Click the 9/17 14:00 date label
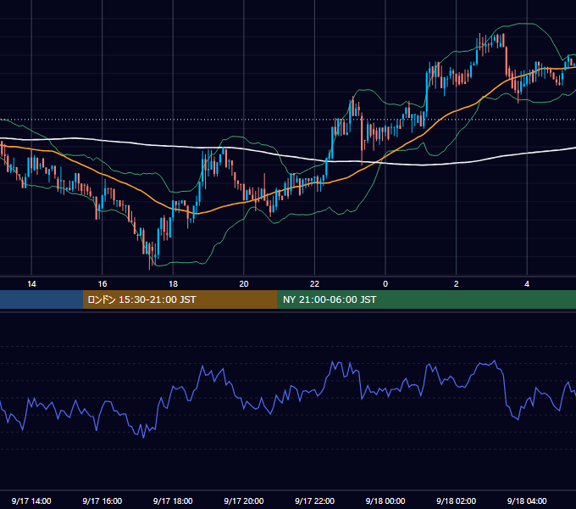Viewport: 576px width, 509px height. pos(31,501)
